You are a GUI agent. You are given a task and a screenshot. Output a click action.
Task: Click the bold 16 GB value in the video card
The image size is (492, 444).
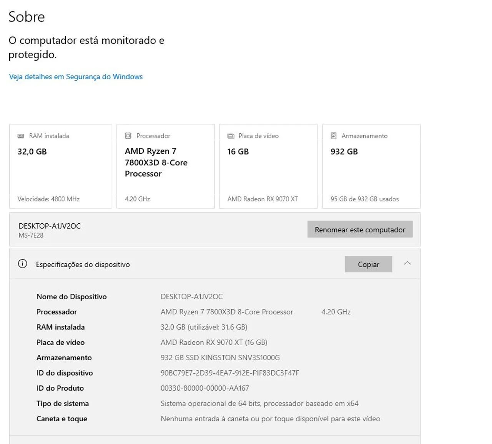[238, 151]
